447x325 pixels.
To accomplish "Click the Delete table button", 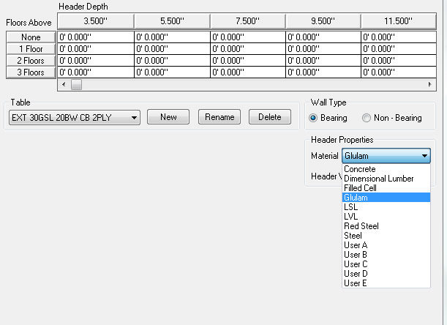I will [269, 117].
